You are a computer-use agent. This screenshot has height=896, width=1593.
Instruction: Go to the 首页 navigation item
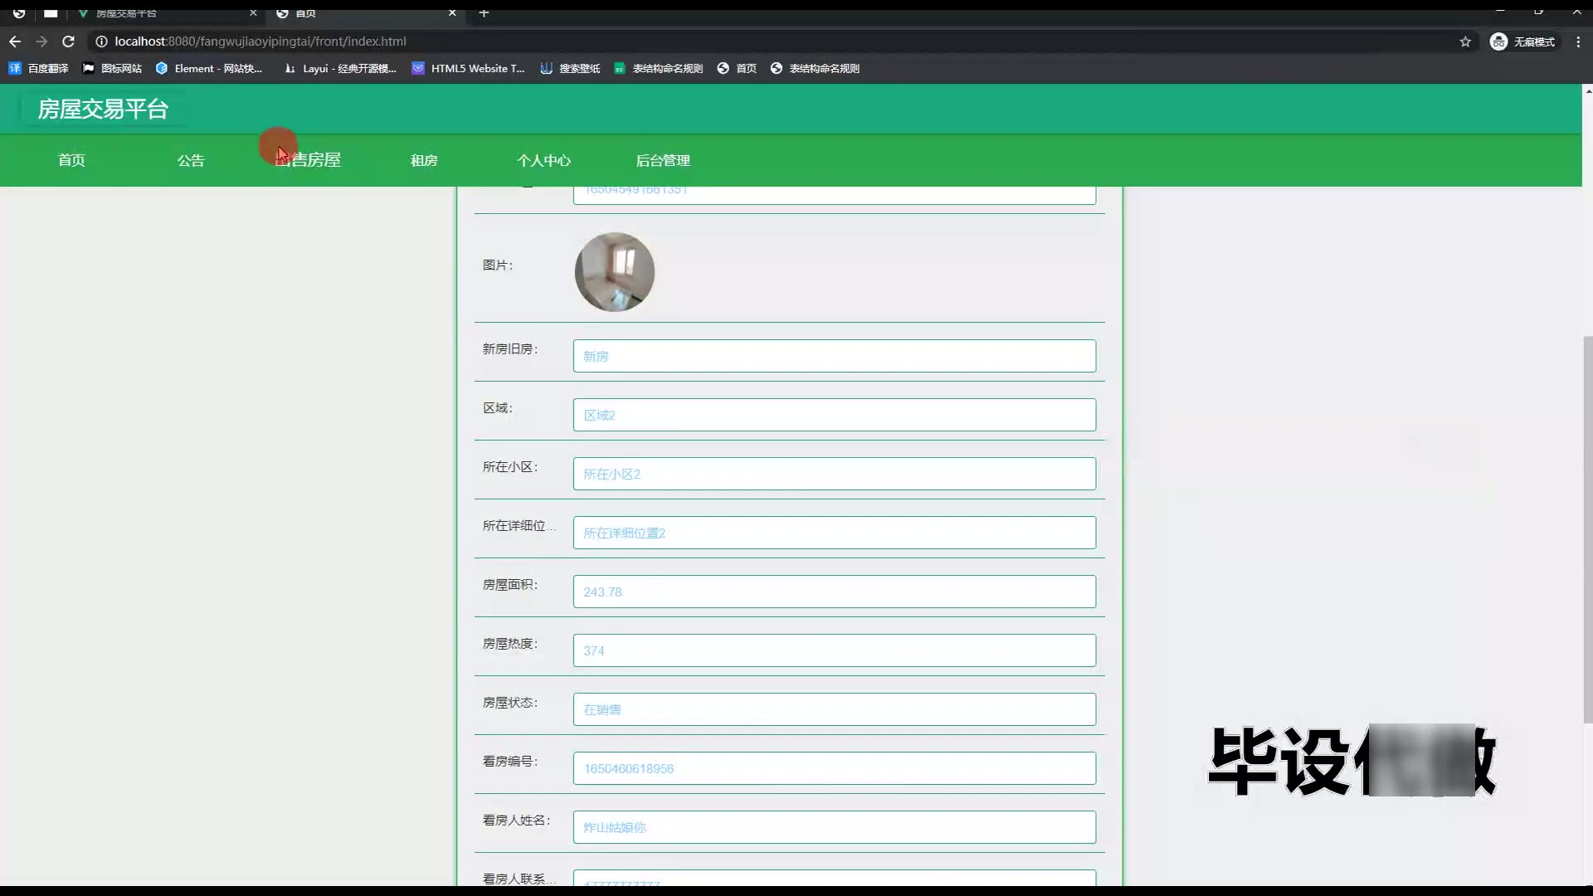coord(71,160)
